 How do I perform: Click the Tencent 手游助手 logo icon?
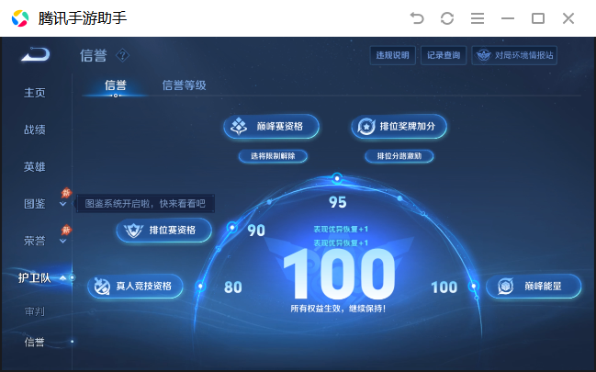tap(20, 18)
